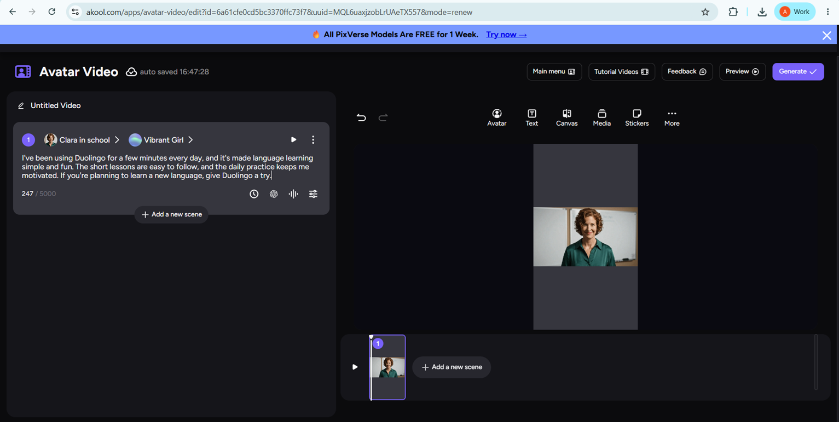This screenshot has height=422, width=839.
Task: Undo the last edit
Action: (x=361, y=118)
